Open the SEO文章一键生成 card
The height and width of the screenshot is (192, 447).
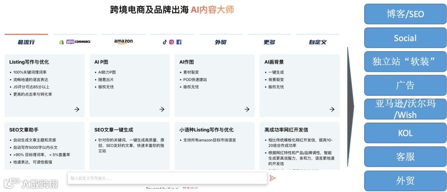tap(130, 146)
